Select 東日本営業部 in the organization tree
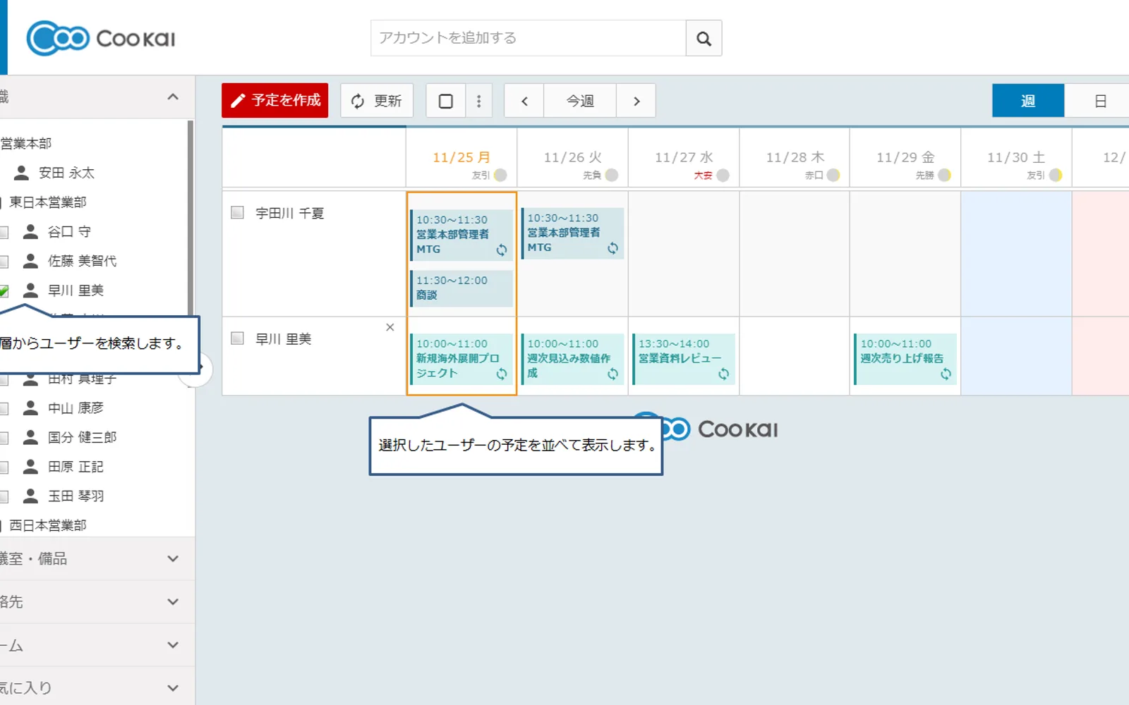Image resolution: width=1129 pixels, height=705 pixels. tap(48, 202)
